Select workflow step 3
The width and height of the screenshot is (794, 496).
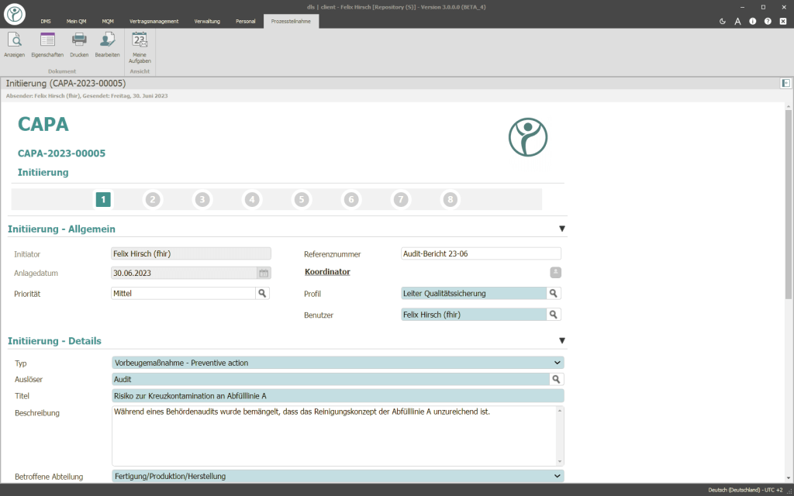tap(202, 199)
